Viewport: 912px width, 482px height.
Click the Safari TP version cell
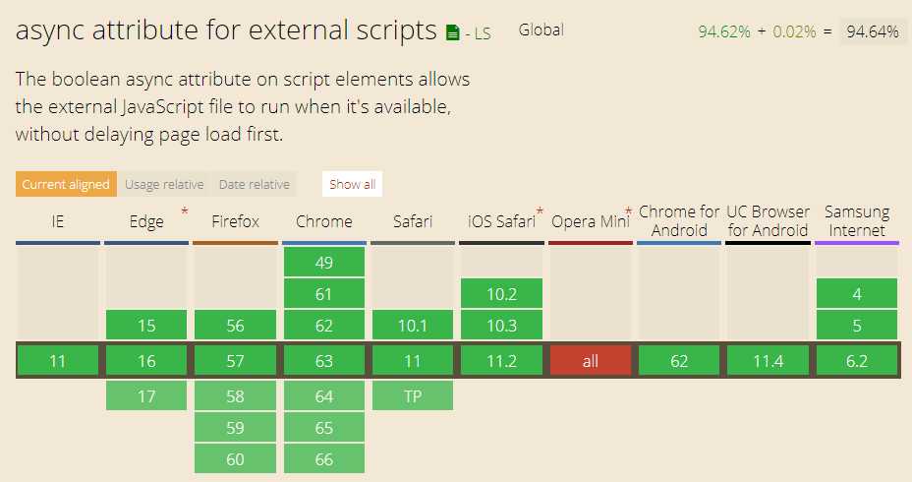(x=413, y=395)
